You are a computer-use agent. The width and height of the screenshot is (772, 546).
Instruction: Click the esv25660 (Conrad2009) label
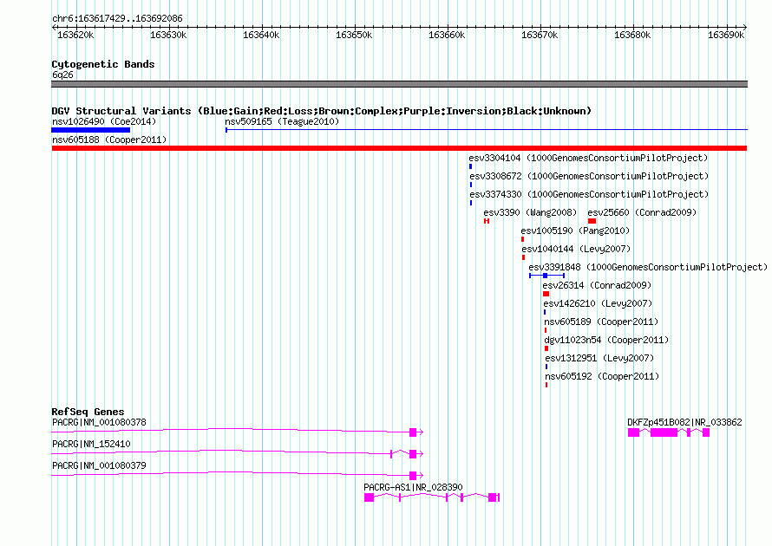tap(642, 212)
